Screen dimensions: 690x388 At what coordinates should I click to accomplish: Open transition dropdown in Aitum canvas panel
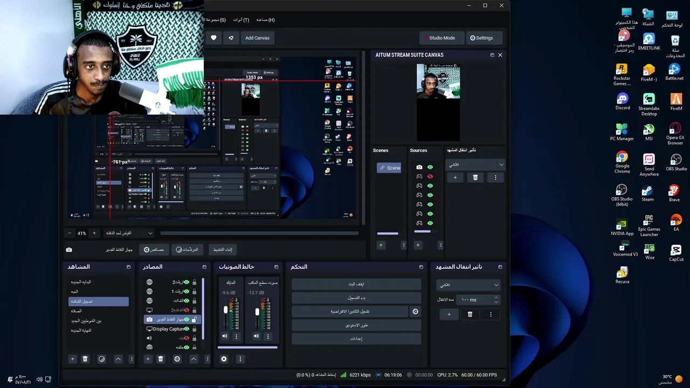[476, 164]
